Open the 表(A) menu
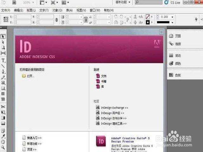This screenshot has width=203, height=152. pyautogui.click(x=69, y=10)
